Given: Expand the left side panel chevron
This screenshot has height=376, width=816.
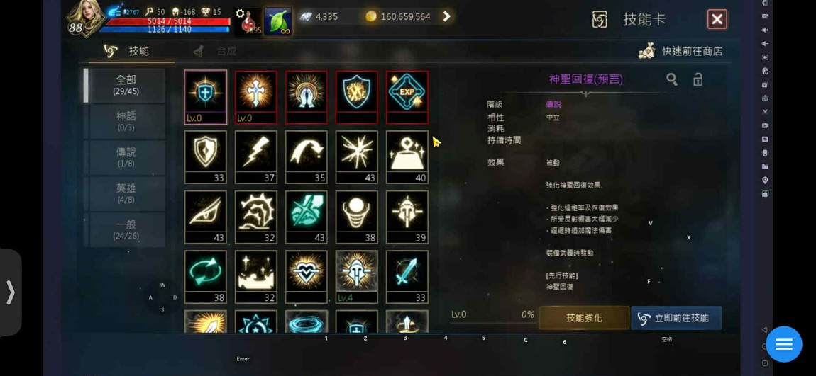Looking at the screenshot, I should point(11,292).
